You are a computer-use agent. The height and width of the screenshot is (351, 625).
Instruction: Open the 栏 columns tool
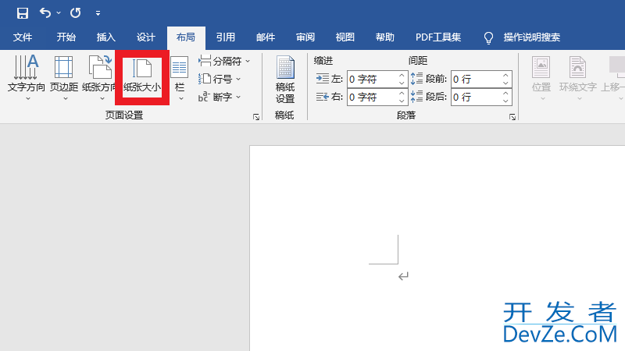click(x=180, y=77)
